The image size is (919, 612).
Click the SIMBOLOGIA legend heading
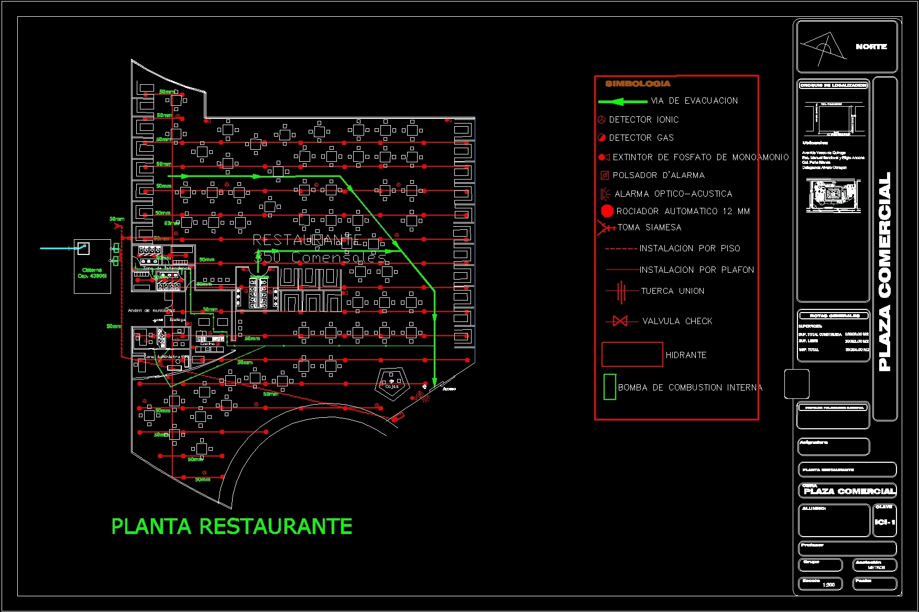click(x=638, y=84)
